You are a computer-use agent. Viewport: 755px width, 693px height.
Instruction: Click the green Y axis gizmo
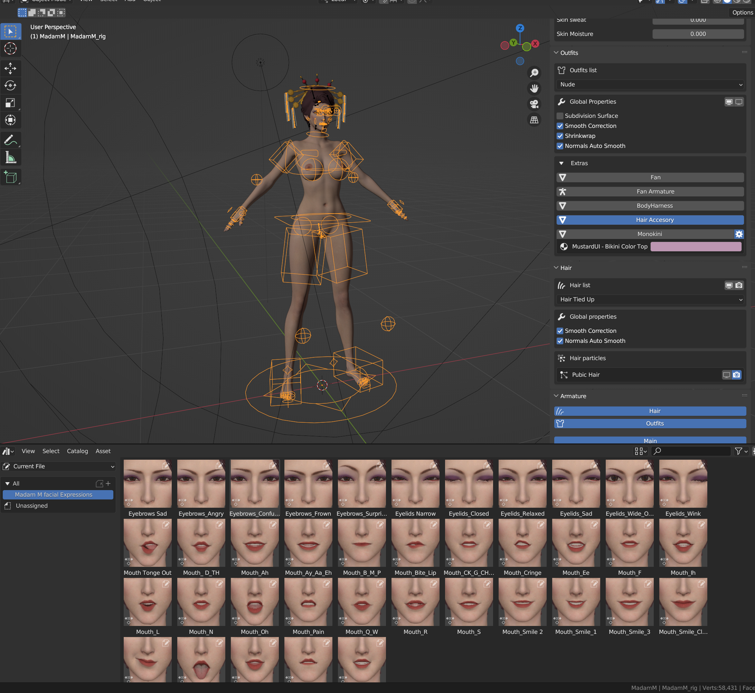pyautogui.click(x=513, y=43)
